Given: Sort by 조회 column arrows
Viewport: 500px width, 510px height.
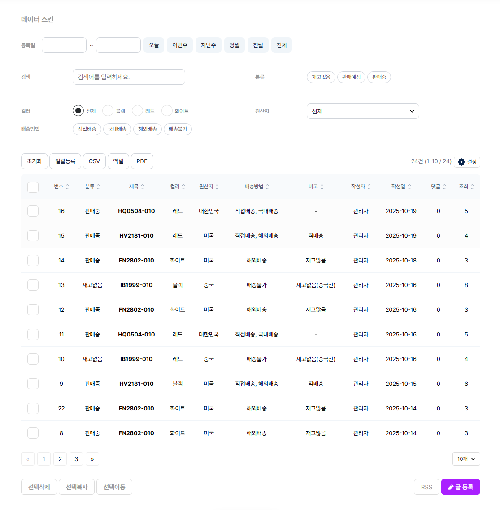Looking at the screenshot, I should click(x=472, y=187).
